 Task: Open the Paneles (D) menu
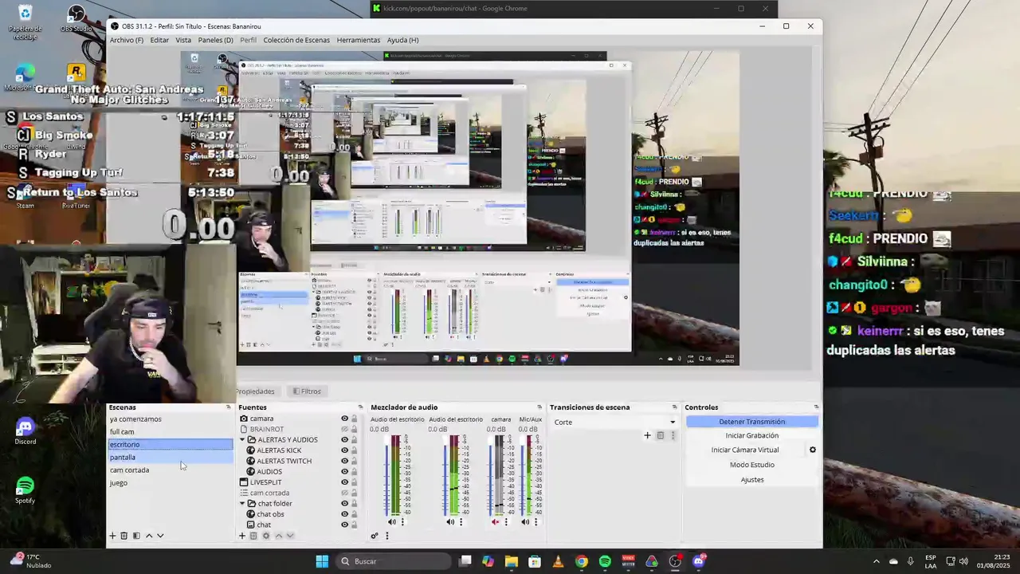(x=216, y=40)
